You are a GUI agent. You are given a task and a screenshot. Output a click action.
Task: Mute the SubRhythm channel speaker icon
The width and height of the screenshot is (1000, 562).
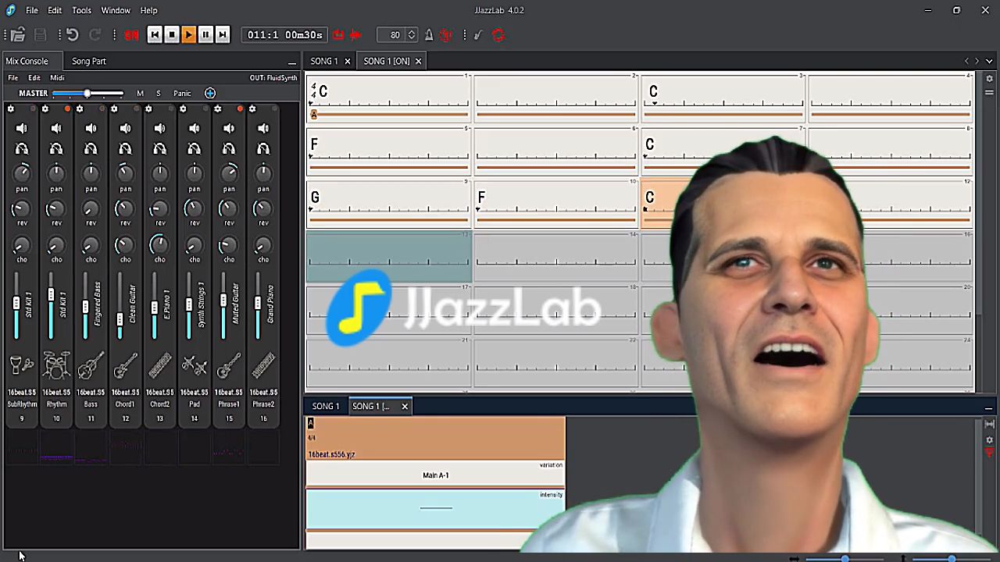pos(22,128)
